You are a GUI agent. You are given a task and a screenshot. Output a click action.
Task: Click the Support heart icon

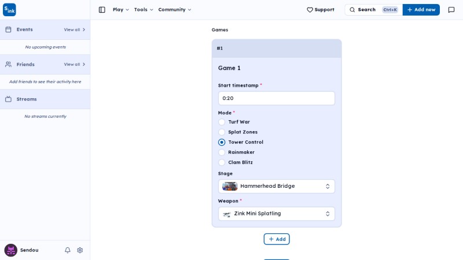[310, 10]
